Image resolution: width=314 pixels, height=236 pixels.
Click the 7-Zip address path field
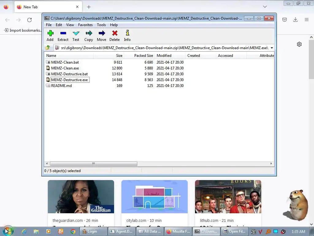[164, 48]
